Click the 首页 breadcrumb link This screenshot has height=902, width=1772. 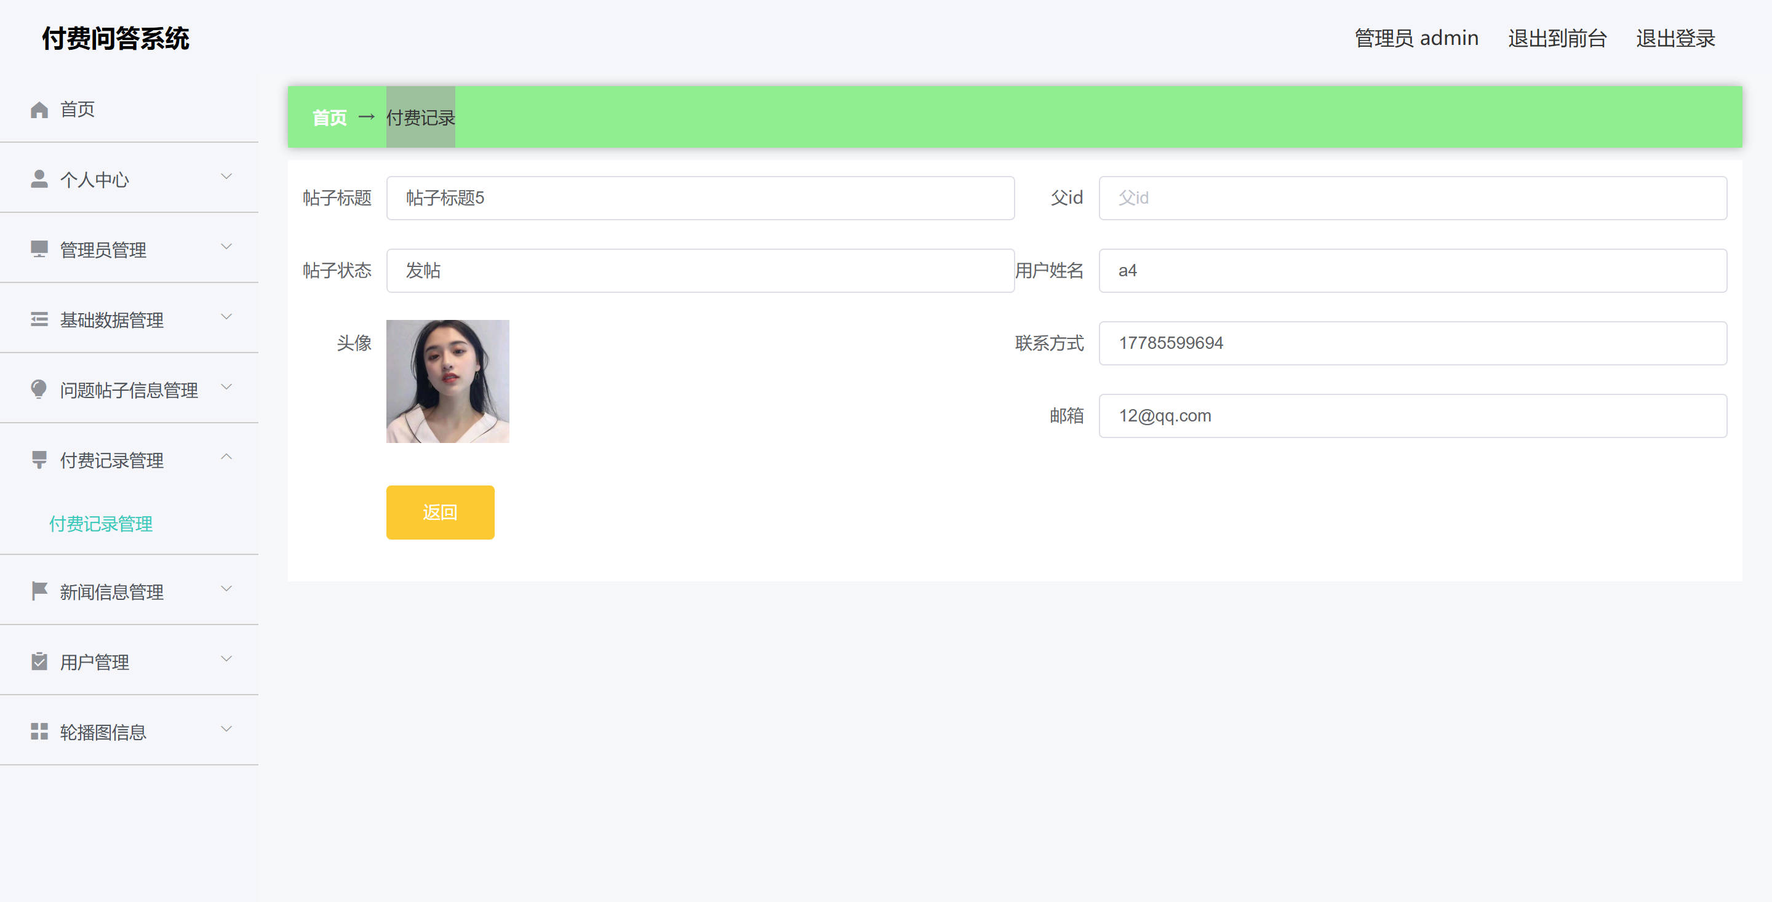(x=330, y=118)
